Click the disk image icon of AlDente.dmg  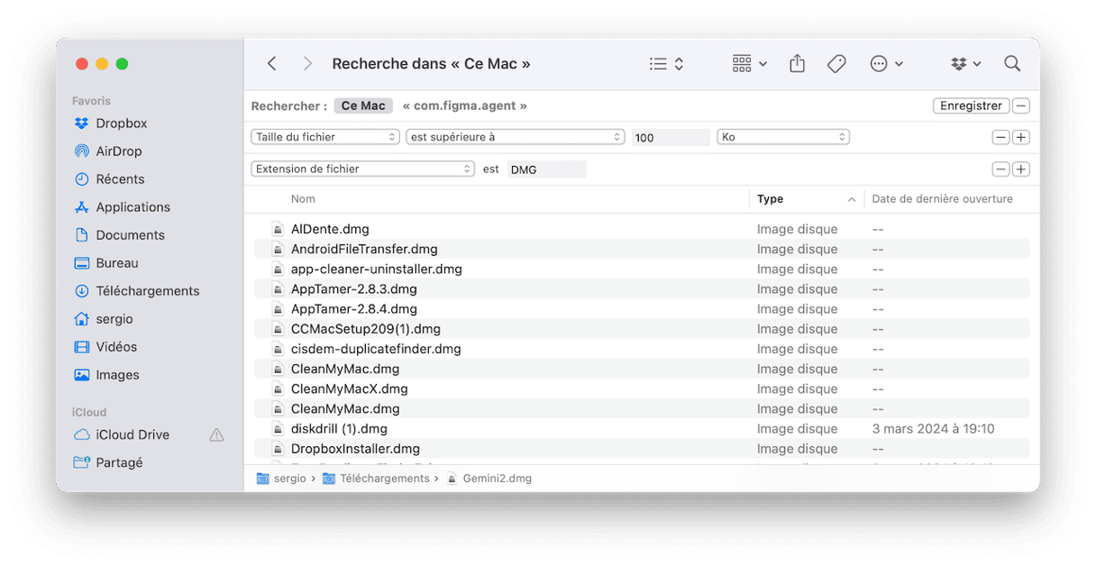point(279,229)
